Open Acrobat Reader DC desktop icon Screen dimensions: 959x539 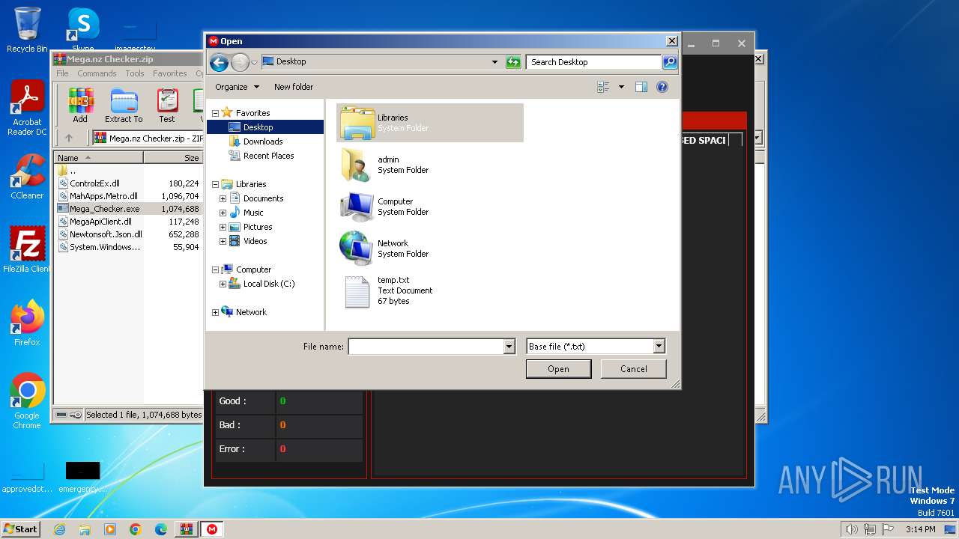pos(27,109)
